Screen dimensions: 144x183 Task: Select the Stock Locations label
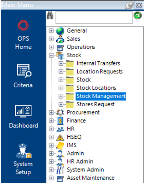pyautogui.click(x=96, y=88)
